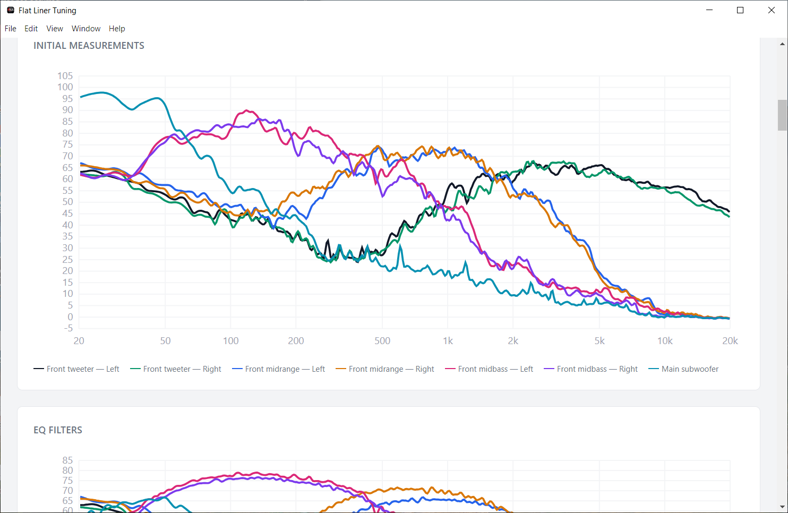788x513 pixels.
Task: Click the Initial Measurements heading
Action: point(89,46)
